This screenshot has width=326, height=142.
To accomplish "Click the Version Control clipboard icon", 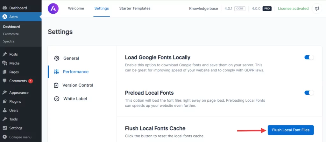I will [56, 85].
